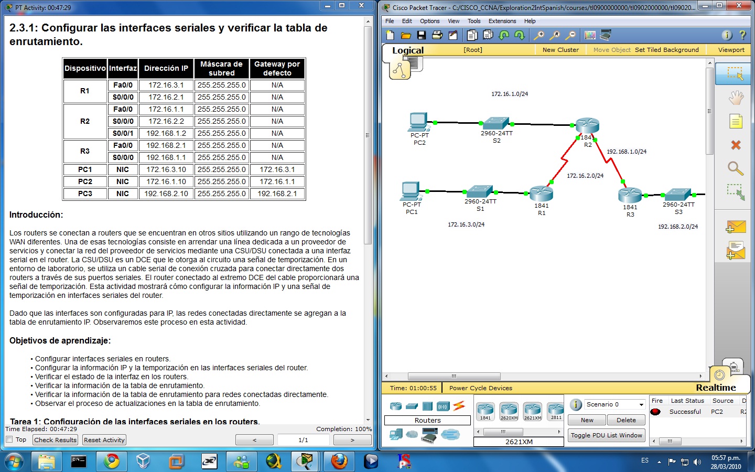This screenshot has width=755, height=472.
Task: Toggle the Top checkbox in PT Activity window
Action: coord(9,439)
